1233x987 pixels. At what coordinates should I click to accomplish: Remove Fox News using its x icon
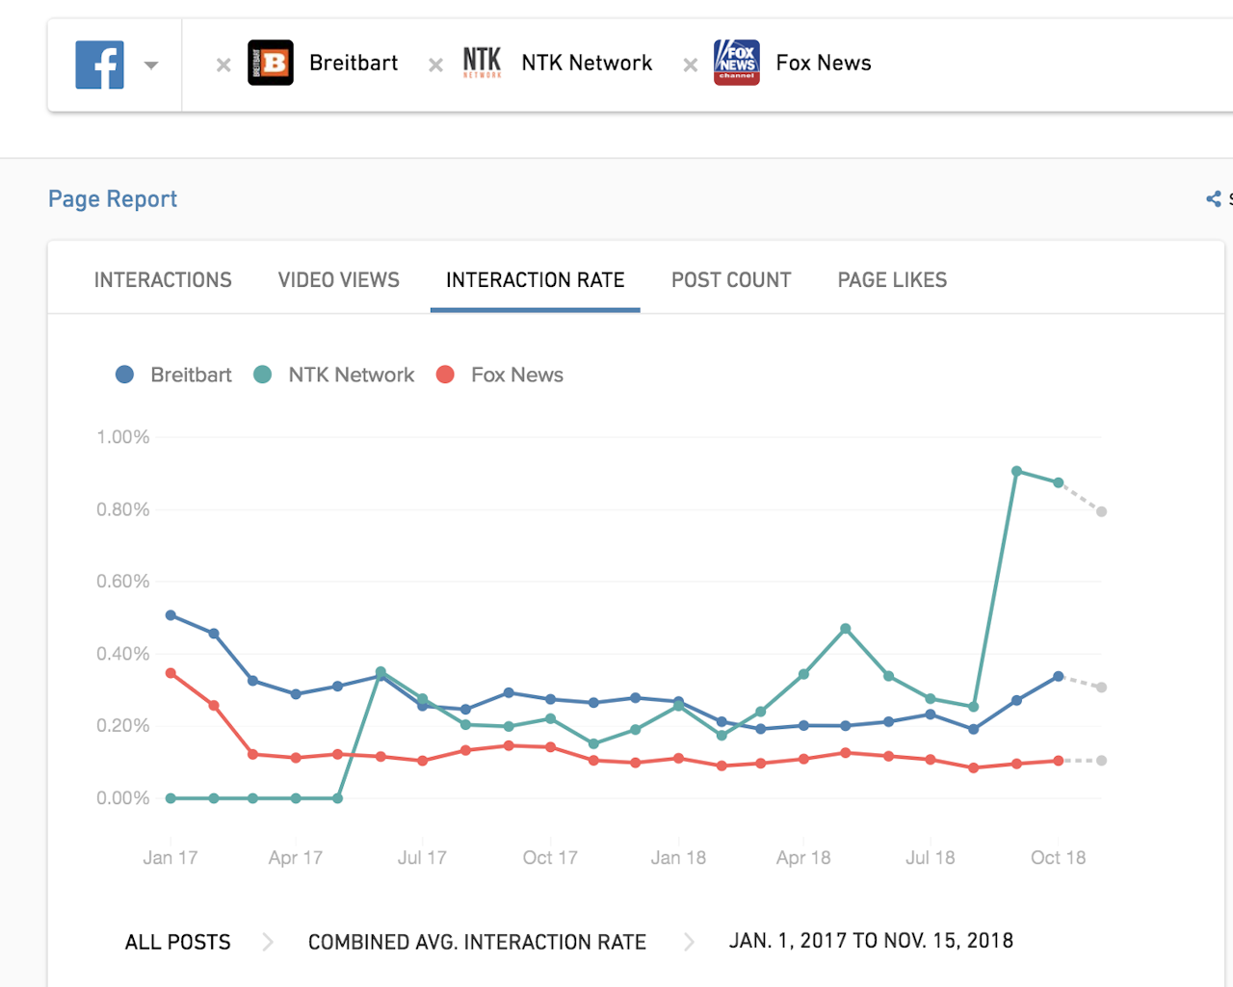(x=691, y=64)
